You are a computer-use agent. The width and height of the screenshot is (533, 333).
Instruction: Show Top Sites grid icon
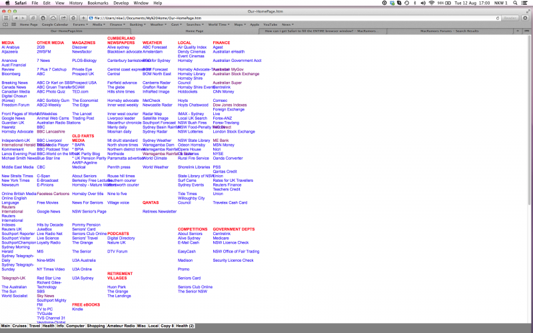tap(13, 25)
